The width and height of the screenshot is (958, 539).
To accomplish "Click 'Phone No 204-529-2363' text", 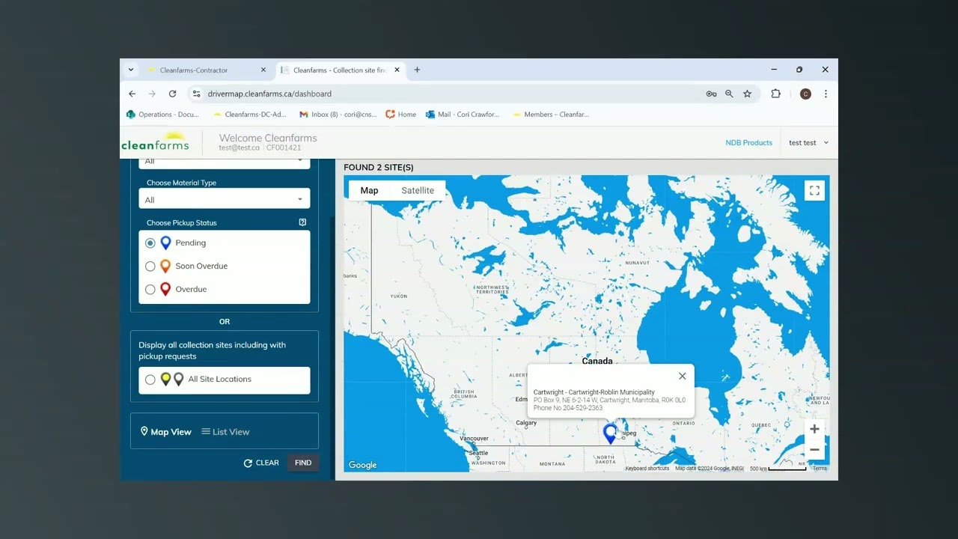I will [x=568, y=408].
